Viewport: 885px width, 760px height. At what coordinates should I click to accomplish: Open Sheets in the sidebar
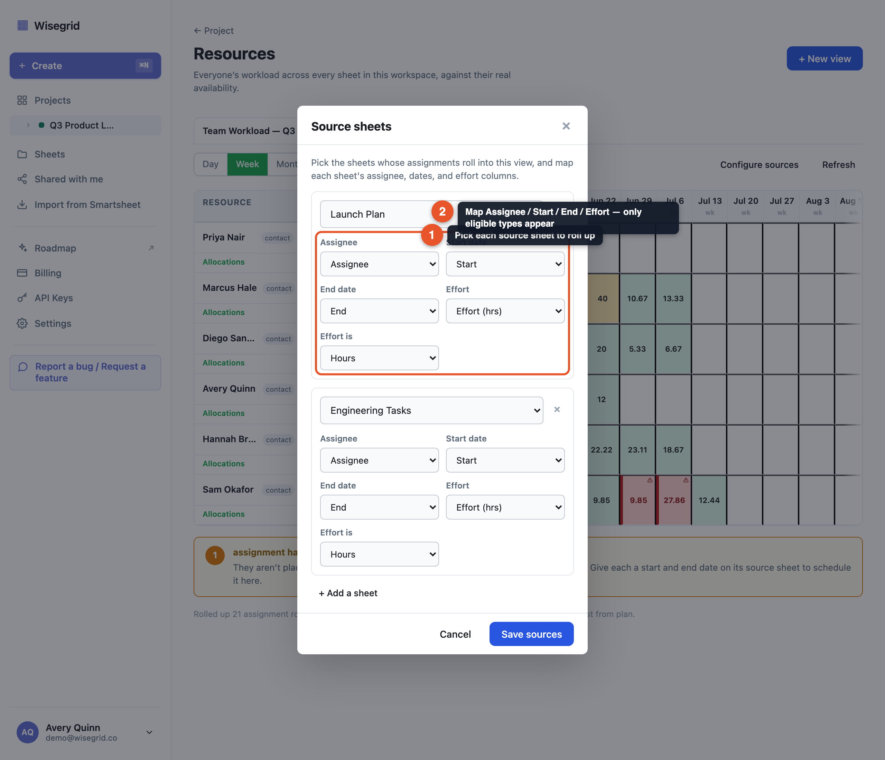[x=85, y=154]
